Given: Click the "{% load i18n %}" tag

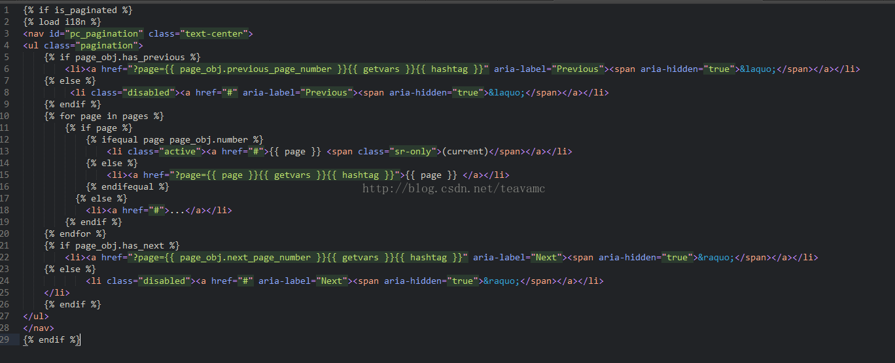Looking at the screenshot, I should tap(62, 22).
